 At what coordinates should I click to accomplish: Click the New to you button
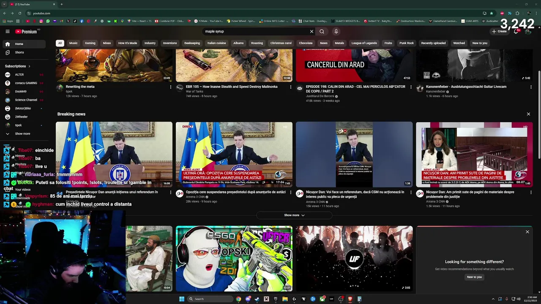(474, 277)
